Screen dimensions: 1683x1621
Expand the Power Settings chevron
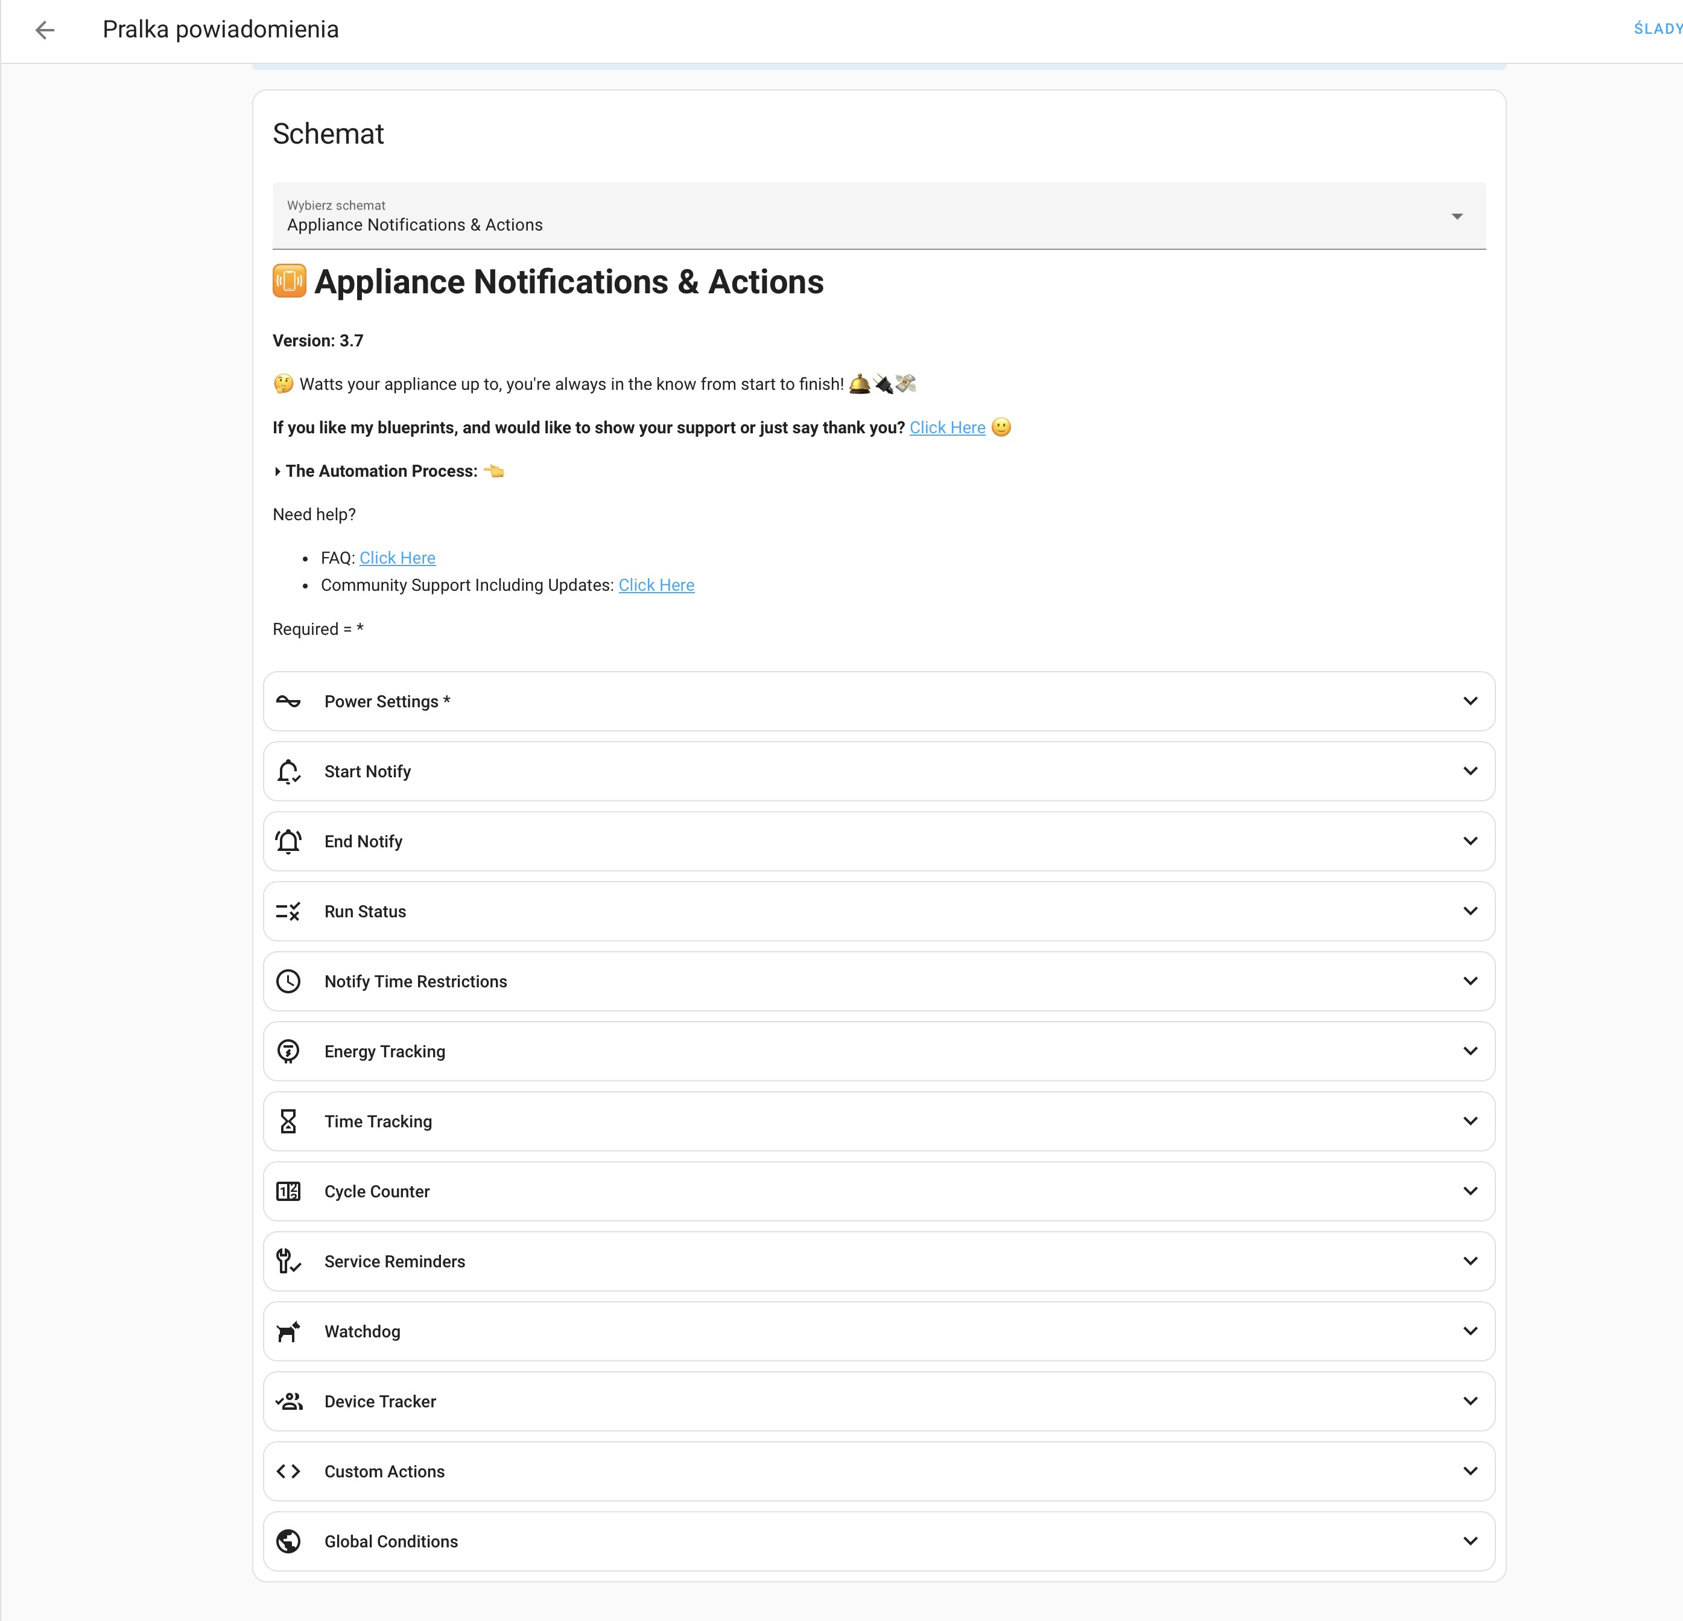pyautogui.click(x=1470, y=701)
